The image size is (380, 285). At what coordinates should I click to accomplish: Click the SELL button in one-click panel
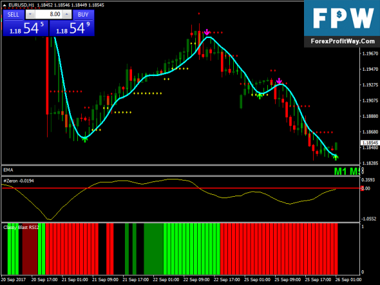tap(14, 15)
